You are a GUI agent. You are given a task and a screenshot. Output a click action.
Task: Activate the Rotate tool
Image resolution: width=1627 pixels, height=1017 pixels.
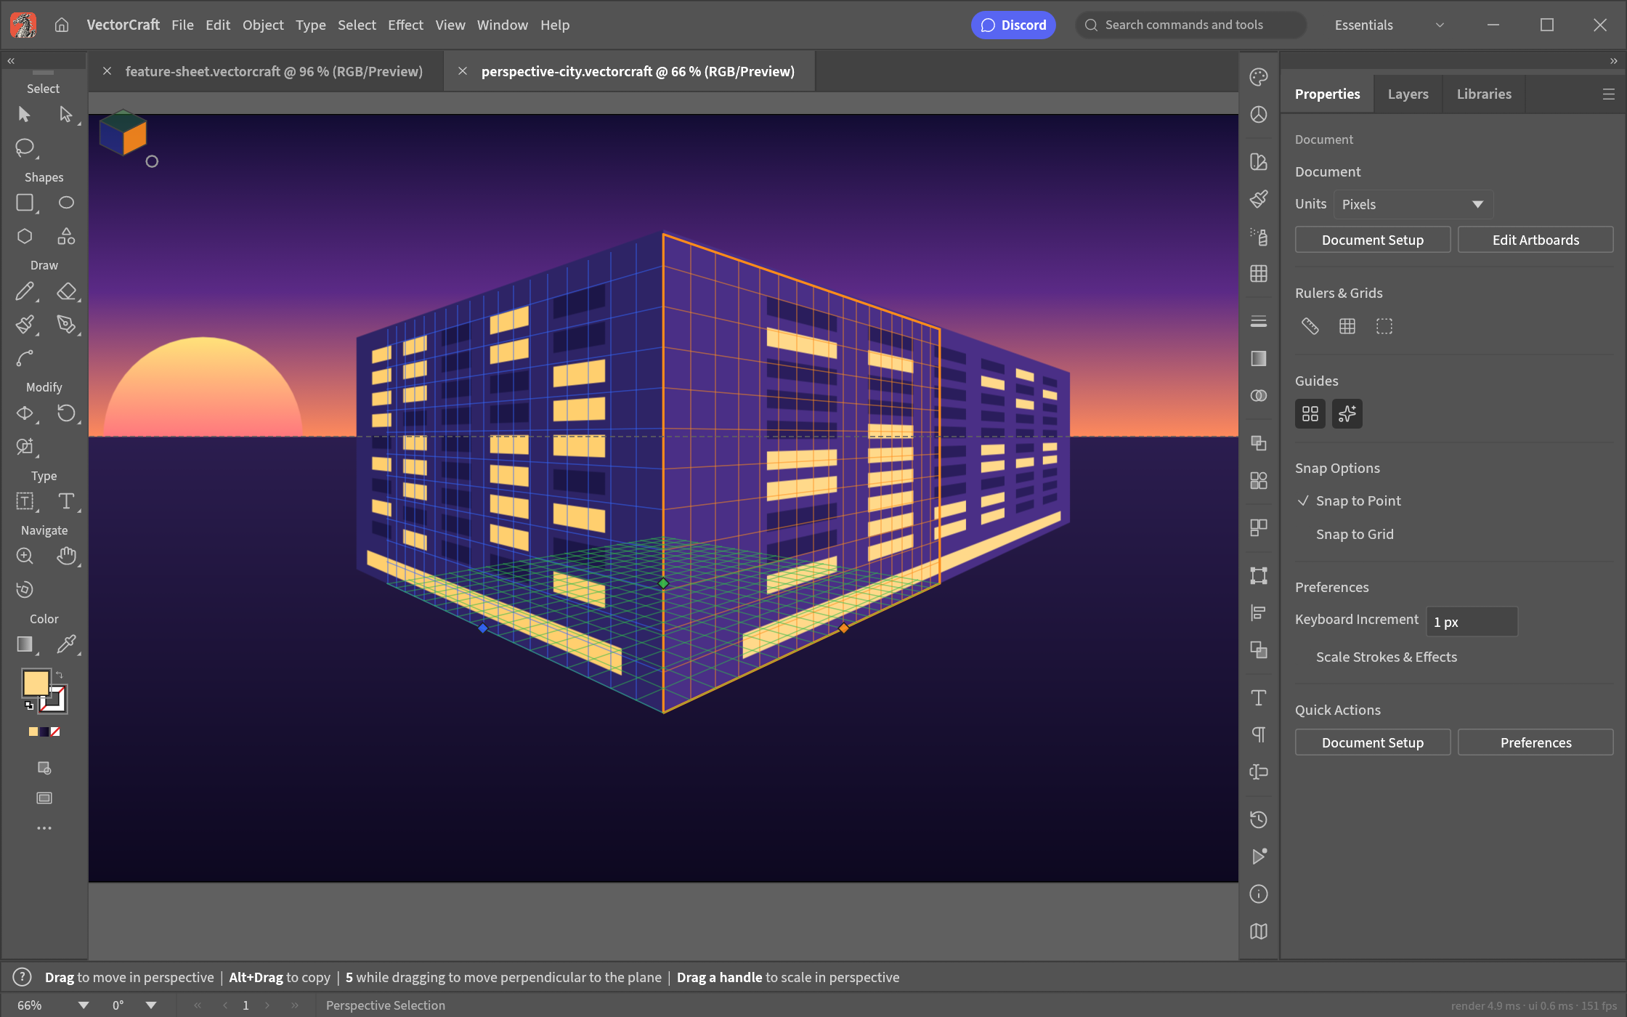(66, 413)
